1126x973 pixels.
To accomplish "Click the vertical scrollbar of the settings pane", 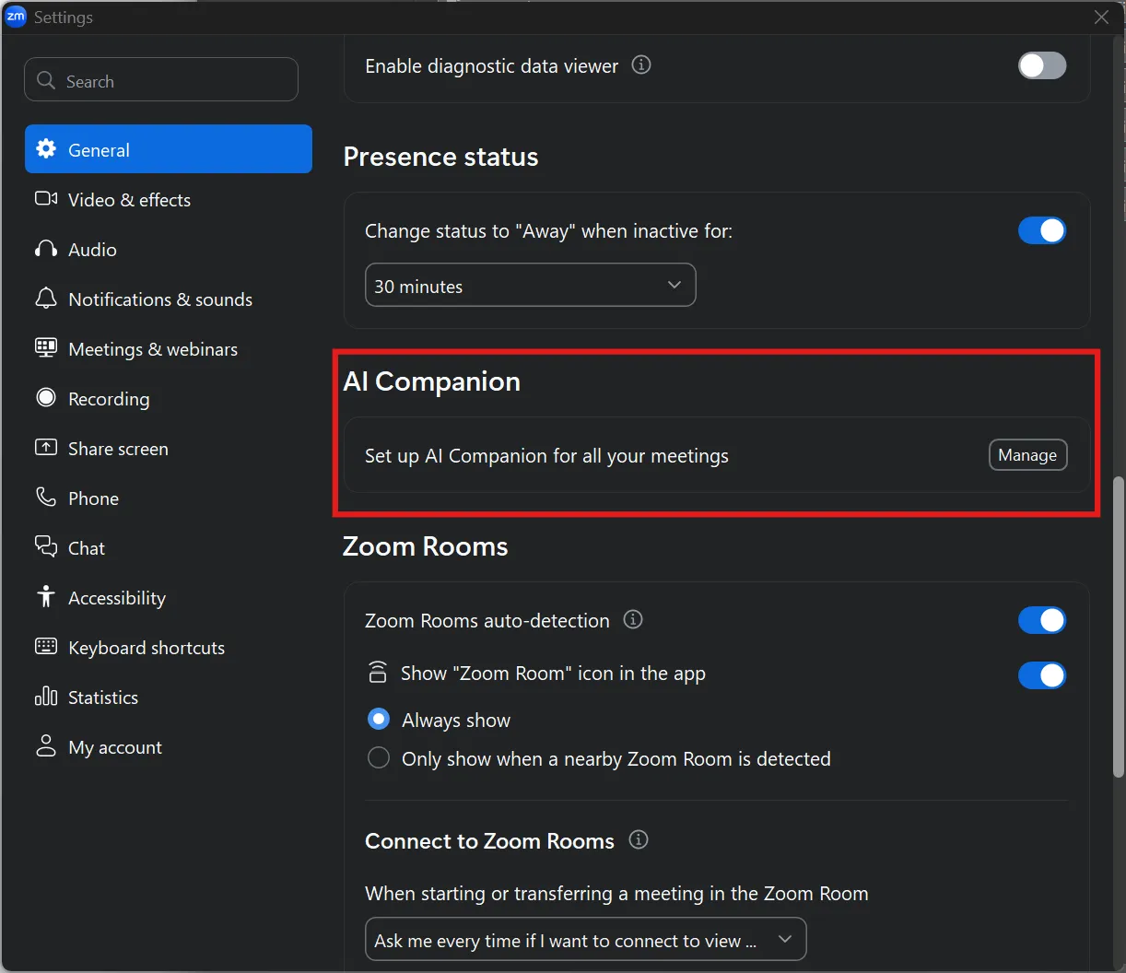I will [x=1119, y=627].
